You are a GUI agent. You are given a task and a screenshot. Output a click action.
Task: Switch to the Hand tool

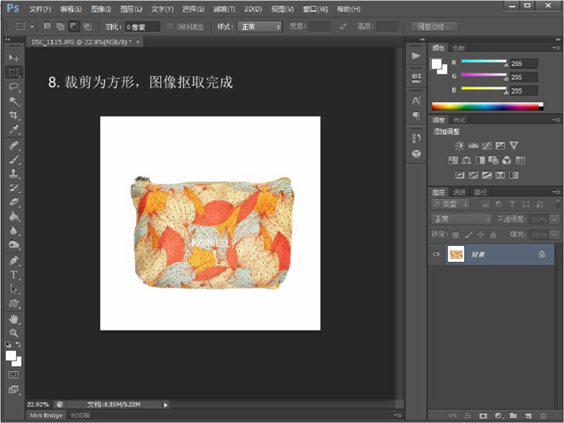[14, 319]
